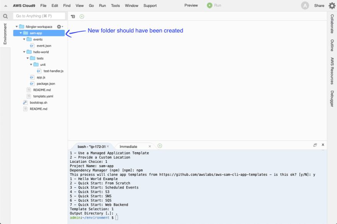Open the Edit menu

coord(55,6)
